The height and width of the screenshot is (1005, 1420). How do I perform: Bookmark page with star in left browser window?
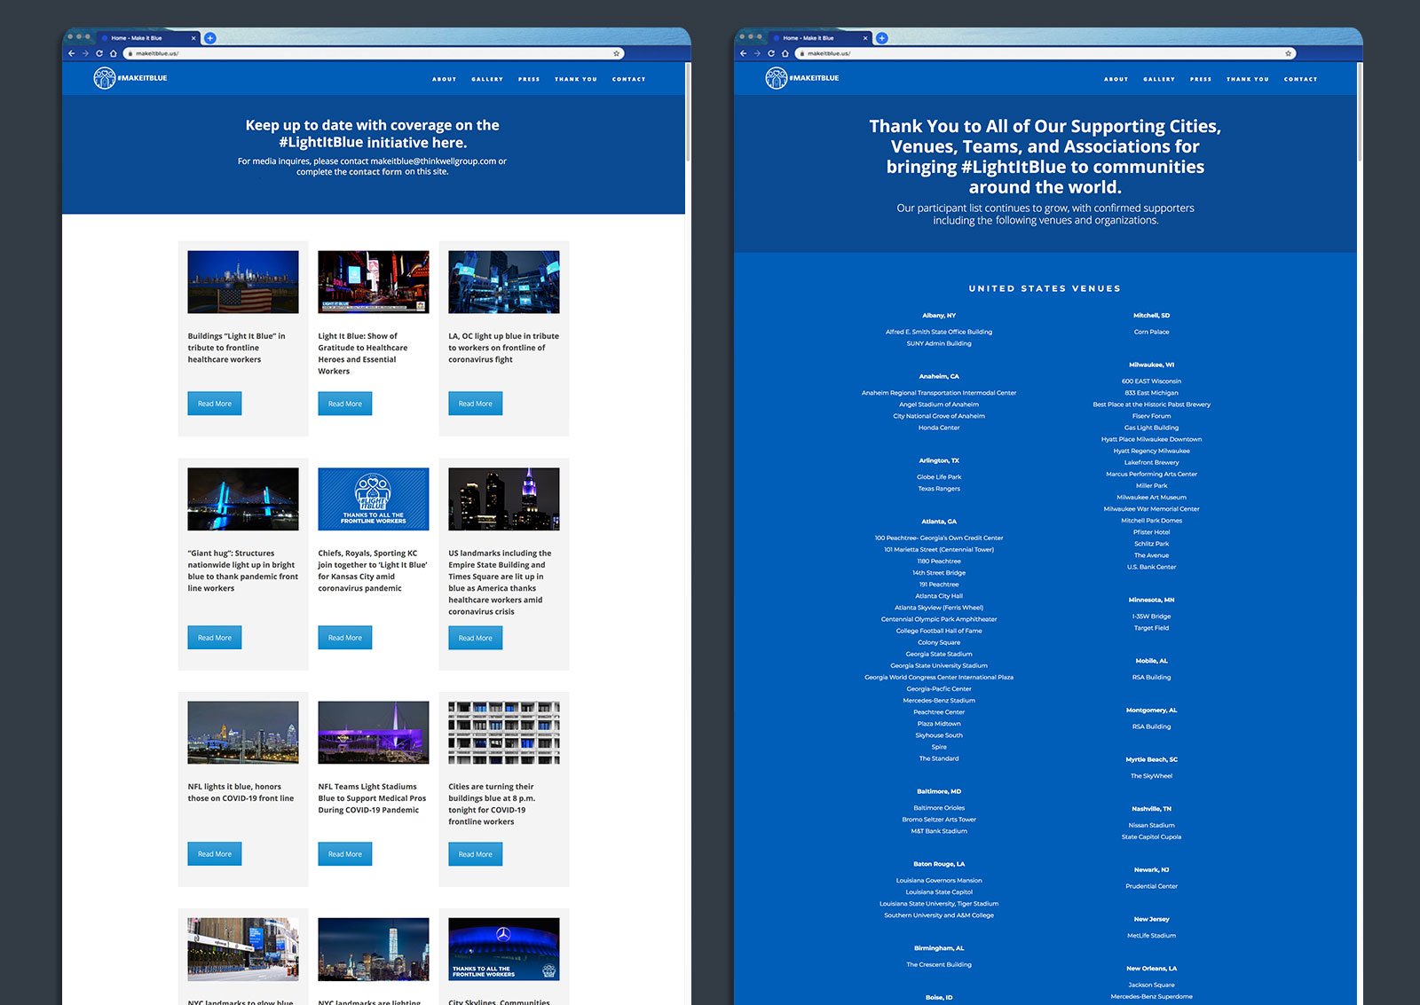tap(616, 53)
